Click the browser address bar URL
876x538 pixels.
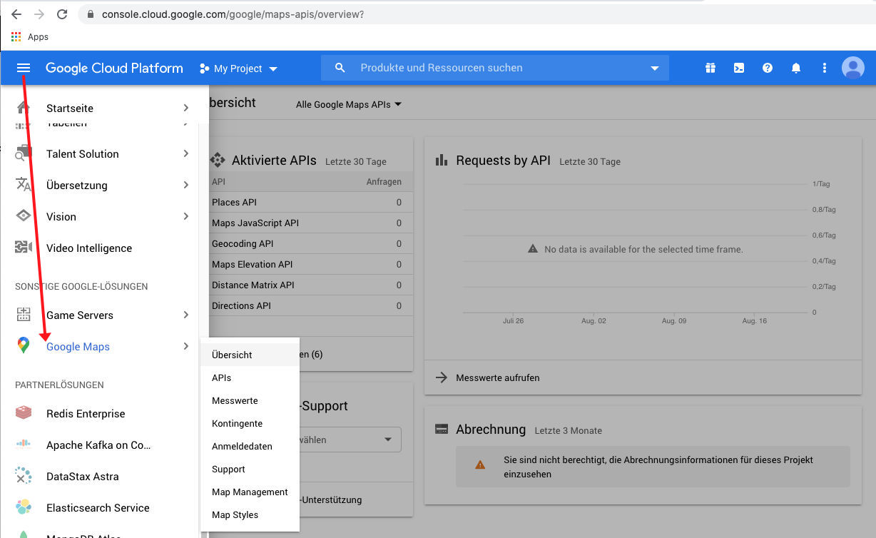tap(233, 14)
